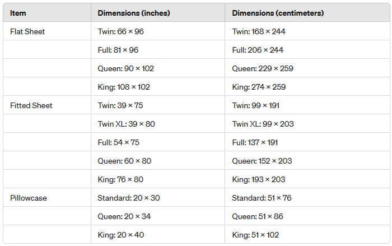Select the Queen: 51 × 86 cell
Viewport: 392px width, 246px height.
pos(258,216)
